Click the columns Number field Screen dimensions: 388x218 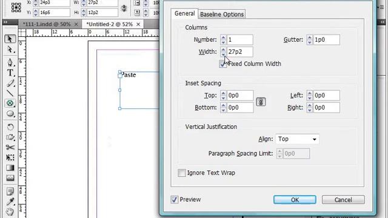click(x=240, y=40)
